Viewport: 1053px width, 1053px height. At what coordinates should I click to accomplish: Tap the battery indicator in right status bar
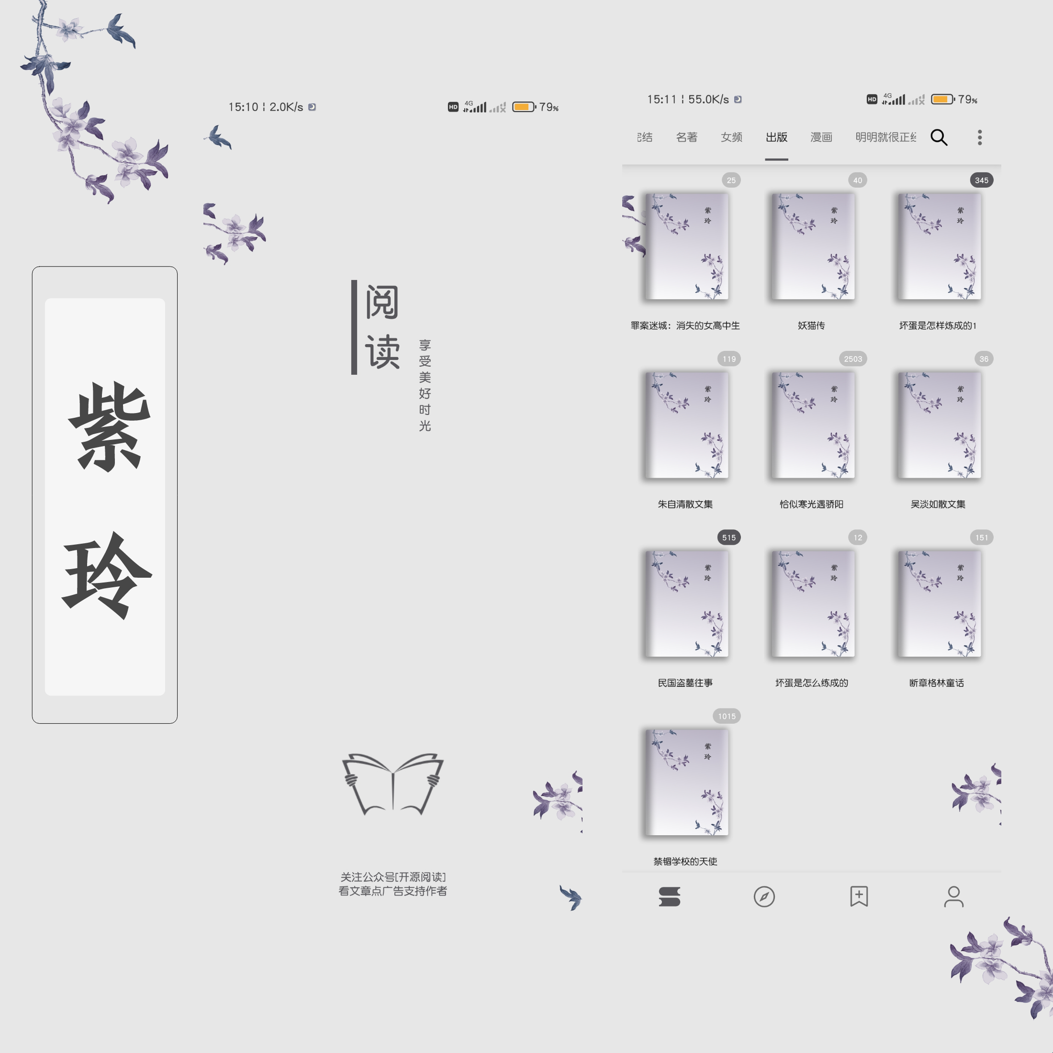942,99
